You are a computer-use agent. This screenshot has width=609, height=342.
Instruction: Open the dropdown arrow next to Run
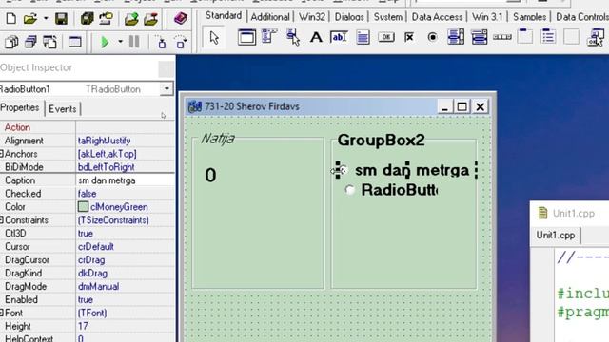120,42
